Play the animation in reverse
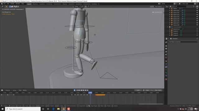The image size is (199, 111). tap(81, 90)
